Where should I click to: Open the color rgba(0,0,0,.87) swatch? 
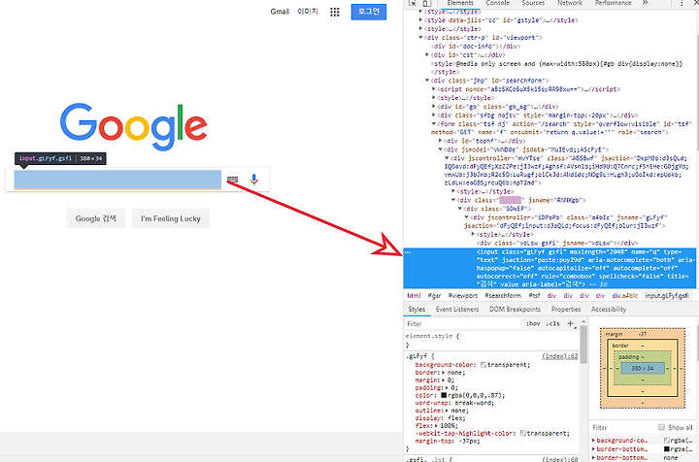click(x=444, y=395)
